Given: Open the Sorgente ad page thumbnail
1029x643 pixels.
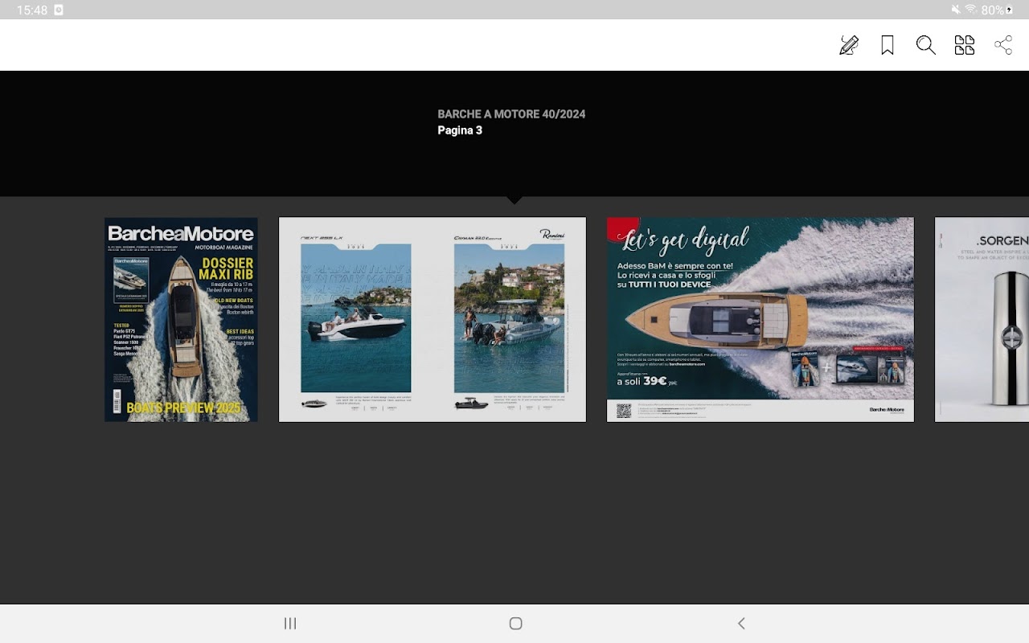Looking at the screenshot, I should tap(982, 319).
